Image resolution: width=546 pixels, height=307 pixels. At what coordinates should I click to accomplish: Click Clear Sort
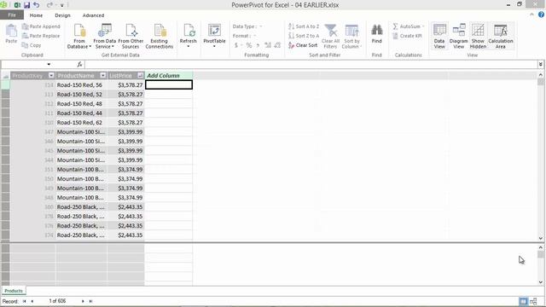click(303, 45)
